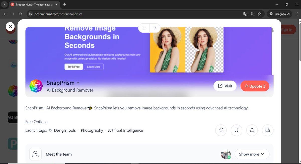
Task: Visit the SnapPrism website
Action: (225, 86)
